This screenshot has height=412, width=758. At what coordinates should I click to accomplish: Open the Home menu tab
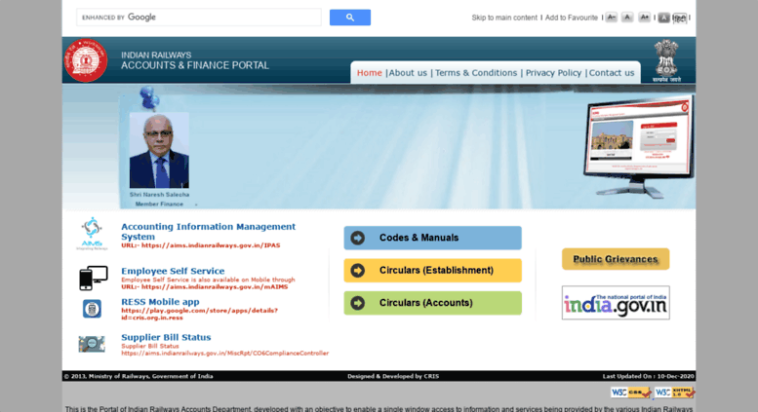370,73
